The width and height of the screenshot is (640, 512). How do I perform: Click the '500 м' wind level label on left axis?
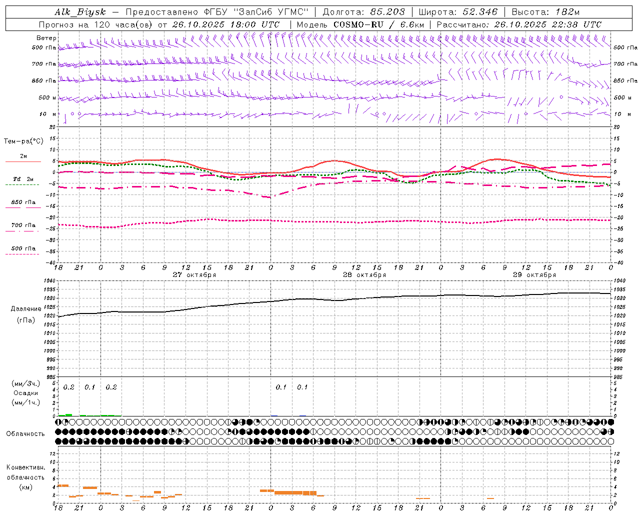47,98
